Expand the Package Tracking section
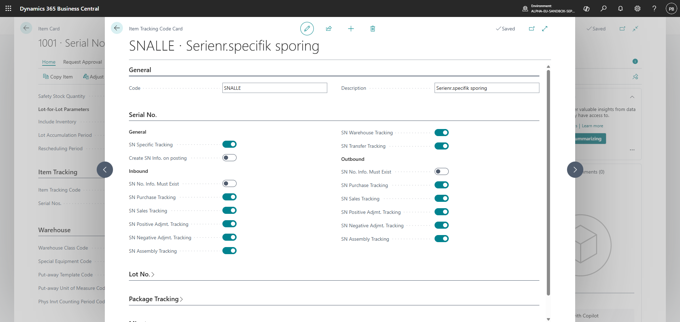 click(x=156, y=299)
